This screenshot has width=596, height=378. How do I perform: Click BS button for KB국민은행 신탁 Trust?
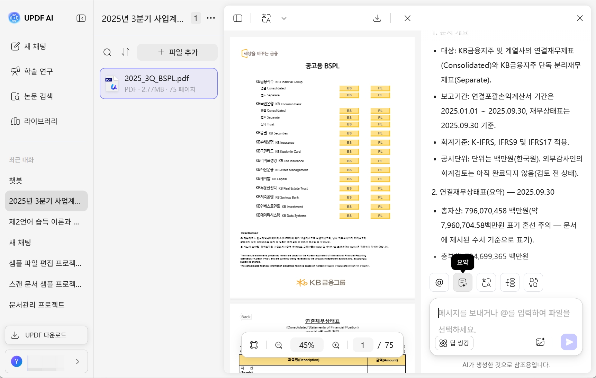[x=349, y=124]
